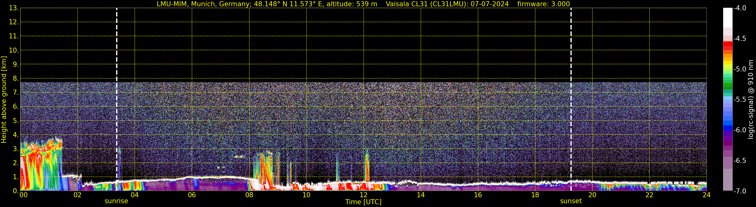Click the 'log(rc-signal) @ 910 nm' label
Image resolution: width=756 pixels, height=207 pixels.
click(751, 99)
